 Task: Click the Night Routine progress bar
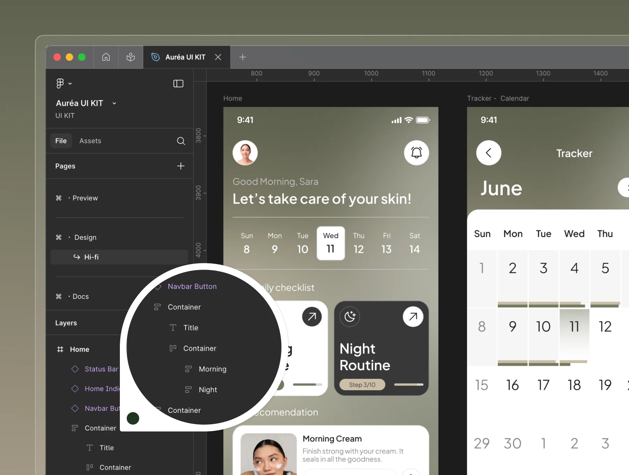(x=409, y=385)
